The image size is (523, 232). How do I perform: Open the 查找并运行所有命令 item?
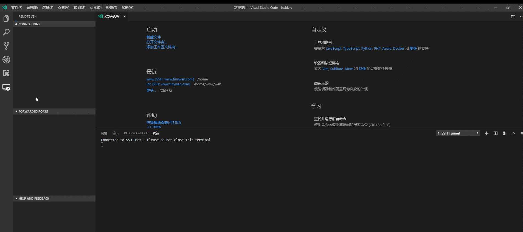[x=330, y=119]
